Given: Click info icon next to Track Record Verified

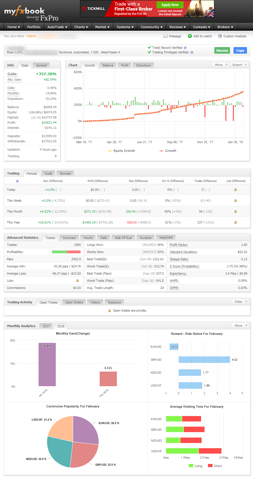Looking at the screenshot, I should 185,48.
